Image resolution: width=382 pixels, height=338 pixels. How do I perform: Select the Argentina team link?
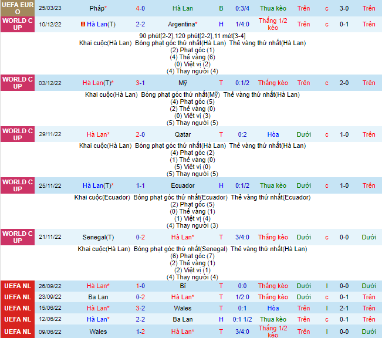[x=182, y=25]
